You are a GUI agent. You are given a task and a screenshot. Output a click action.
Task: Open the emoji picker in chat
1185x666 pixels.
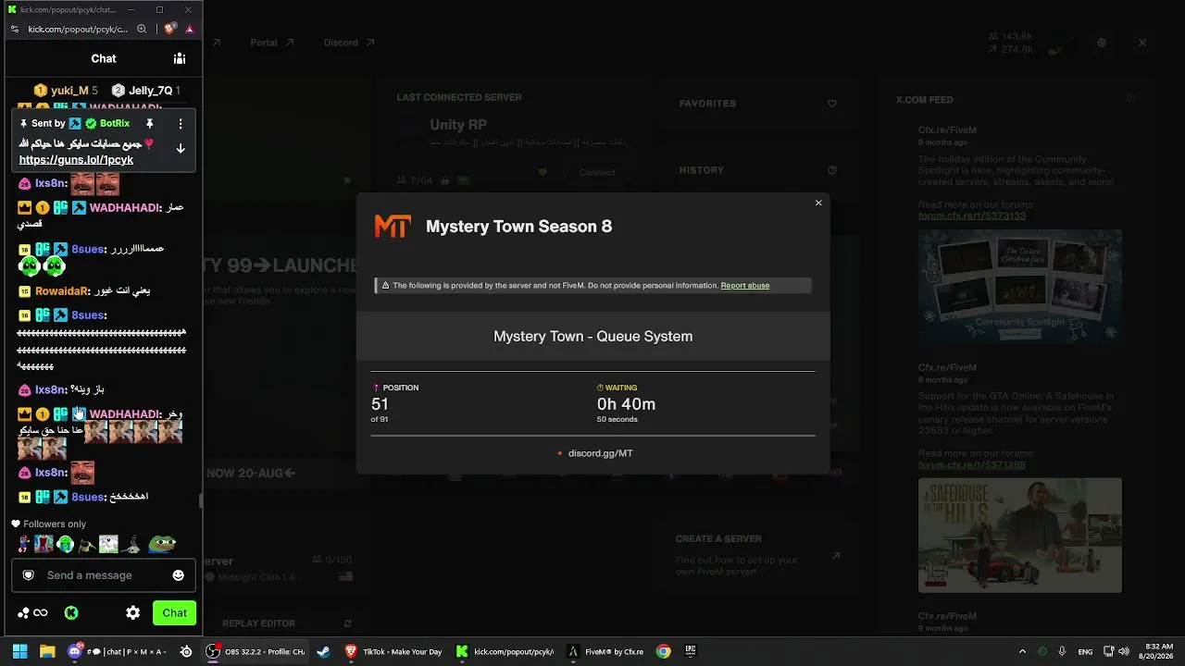click(x=178, y=575)
